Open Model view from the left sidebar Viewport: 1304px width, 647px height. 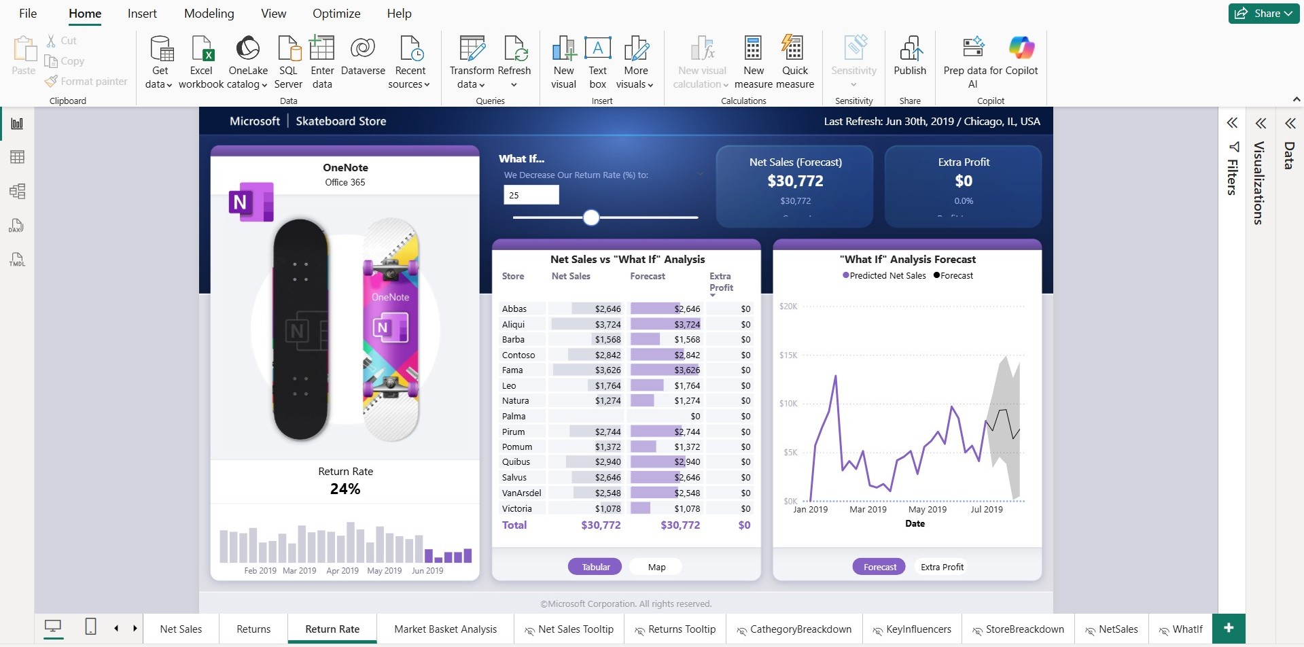pyautogui.click(x=17, y=191)
